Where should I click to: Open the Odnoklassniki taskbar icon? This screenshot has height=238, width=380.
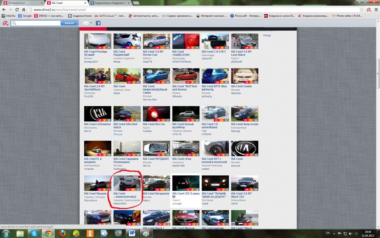point(90,234)
